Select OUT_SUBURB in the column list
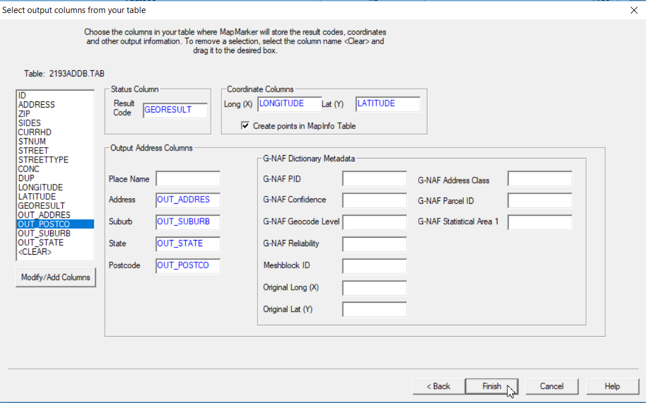 click(x=55, y=233)
